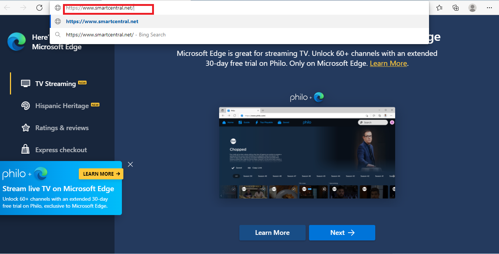Open the Favorites star-list icon
499x254 pixels.
[439, 8]
